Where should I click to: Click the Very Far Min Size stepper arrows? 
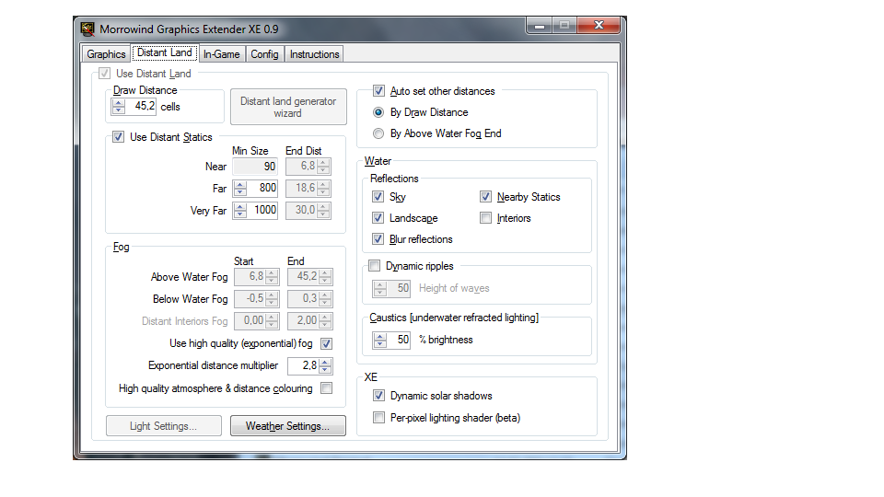click(x=240, y=210)
